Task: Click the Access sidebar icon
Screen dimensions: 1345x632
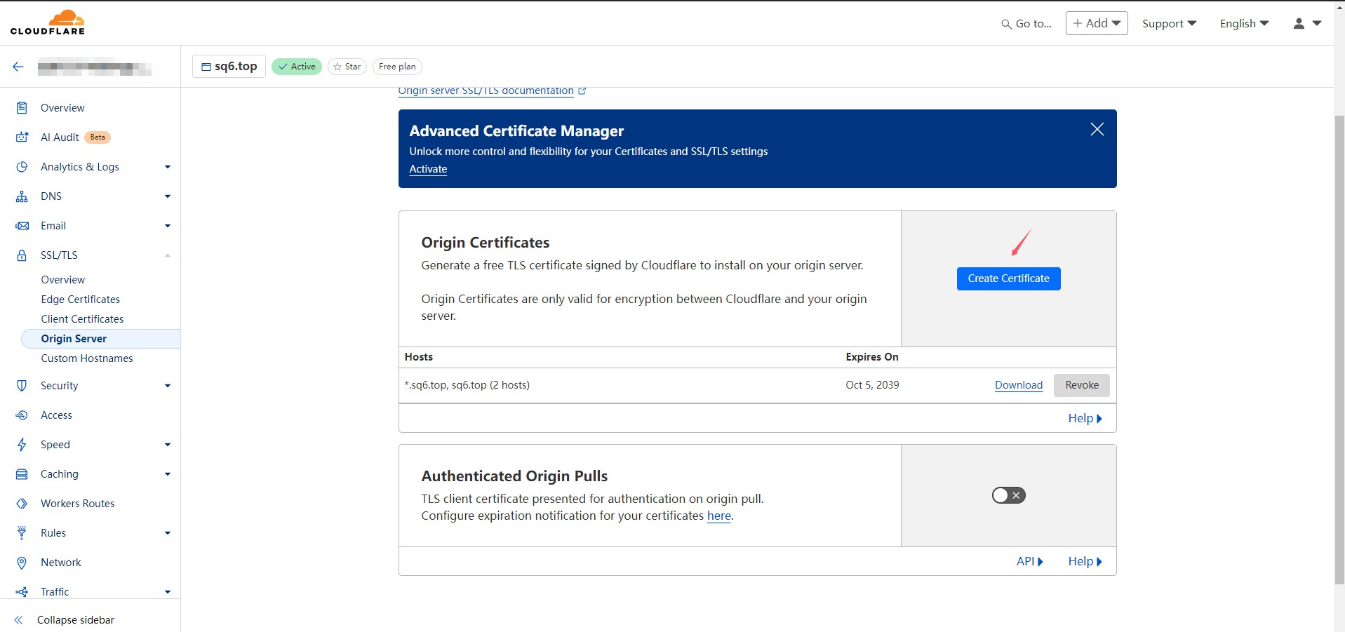Action: pos(22,415)
